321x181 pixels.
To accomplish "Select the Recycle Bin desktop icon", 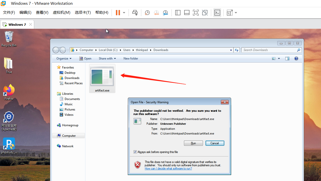I will 9,39.
